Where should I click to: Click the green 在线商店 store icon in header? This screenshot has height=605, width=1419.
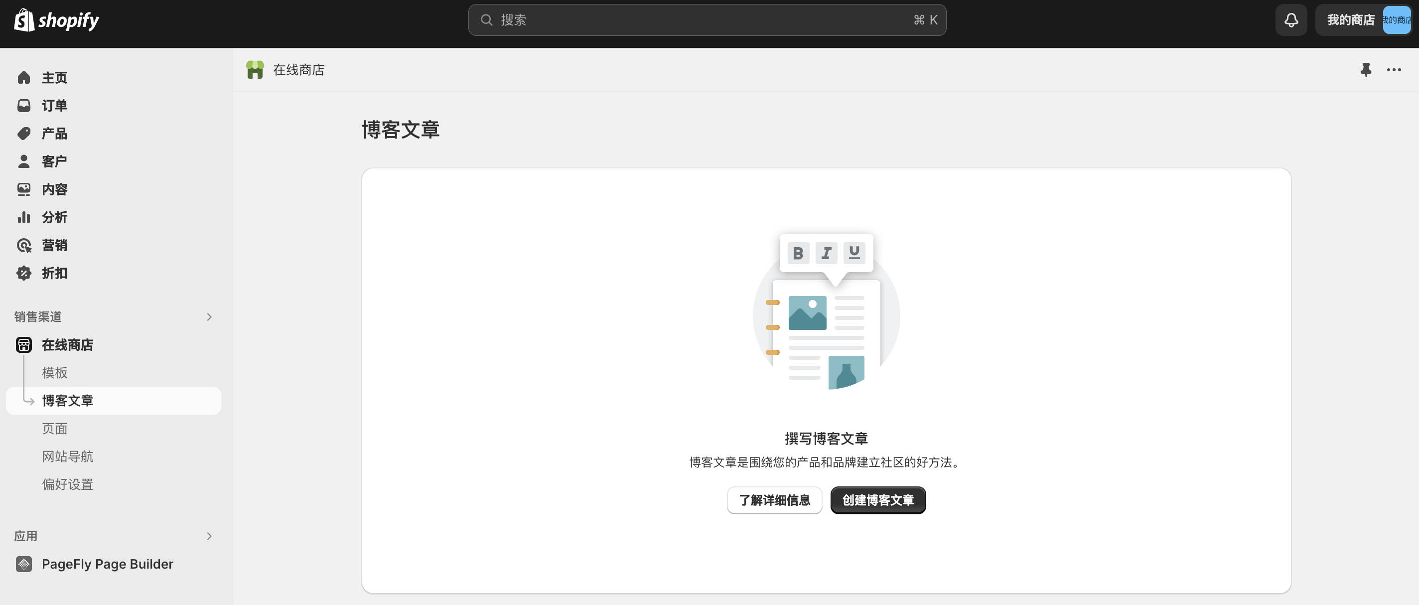(x=255, y=70)
